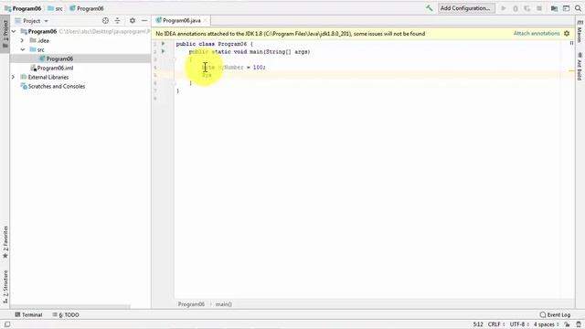585x329 pixels.
Task: Click Program06 class breadcrumb in navigation bar
Action: pos(87,8)
